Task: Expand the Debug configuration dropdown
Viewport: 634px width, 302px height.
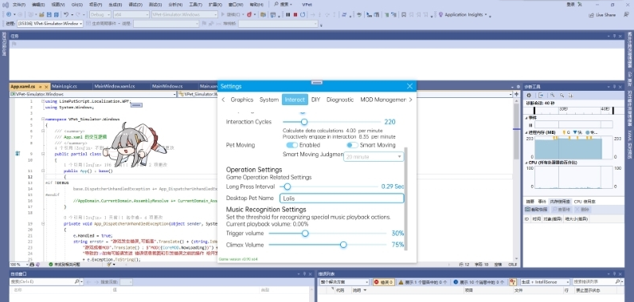Action: point(100,14)
